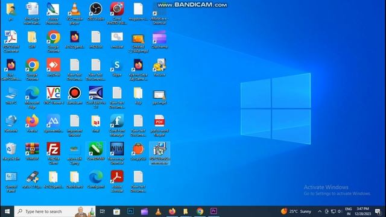This screenshot has width=386, height=217.
Task: Select the Dashboard folder on desktop
Action: point(74,180)
